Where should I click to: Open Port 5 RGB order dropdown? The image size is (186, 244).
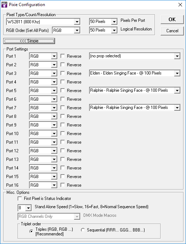pos(43,90)
